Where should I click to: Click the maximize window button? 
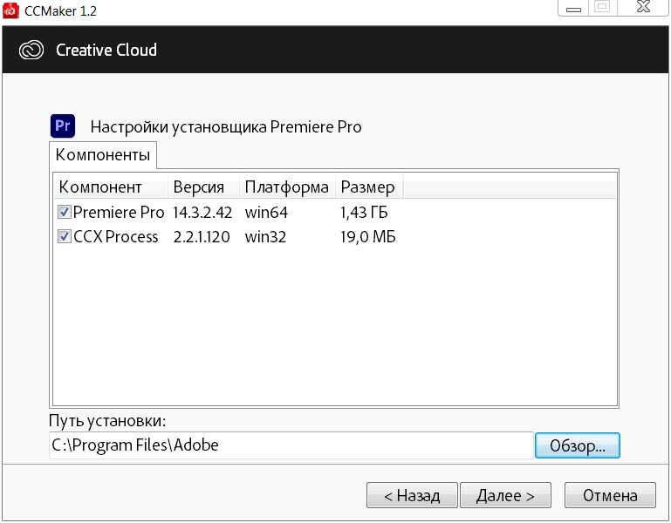pos(602,6)
